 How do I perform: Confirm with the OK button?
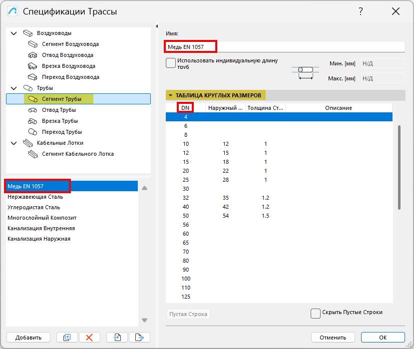point(383,338)
